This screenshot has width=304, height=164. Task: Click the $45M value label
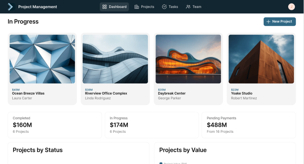[16, 90]
